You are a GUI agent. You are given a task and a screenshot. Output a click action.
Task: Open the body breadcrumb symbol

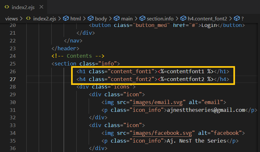click(101, 18)
